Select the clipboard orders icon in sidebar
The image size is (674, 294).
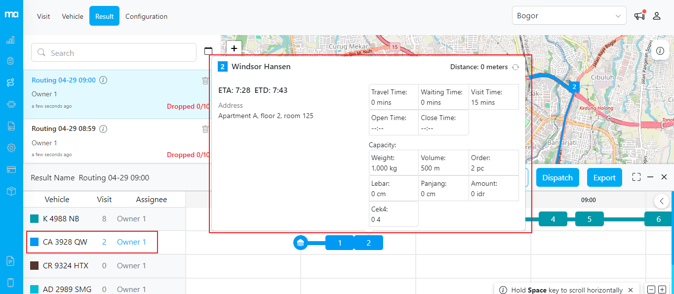[x=11, y=61]
